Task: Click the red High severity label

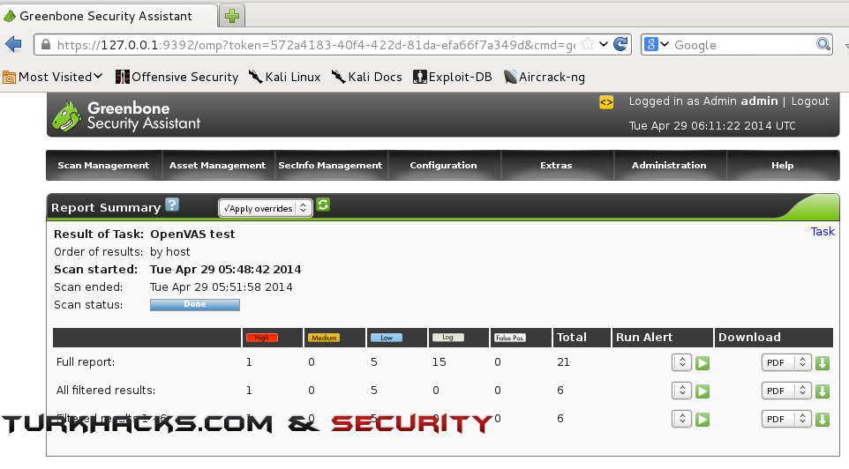Action: [x=262, y=338]
